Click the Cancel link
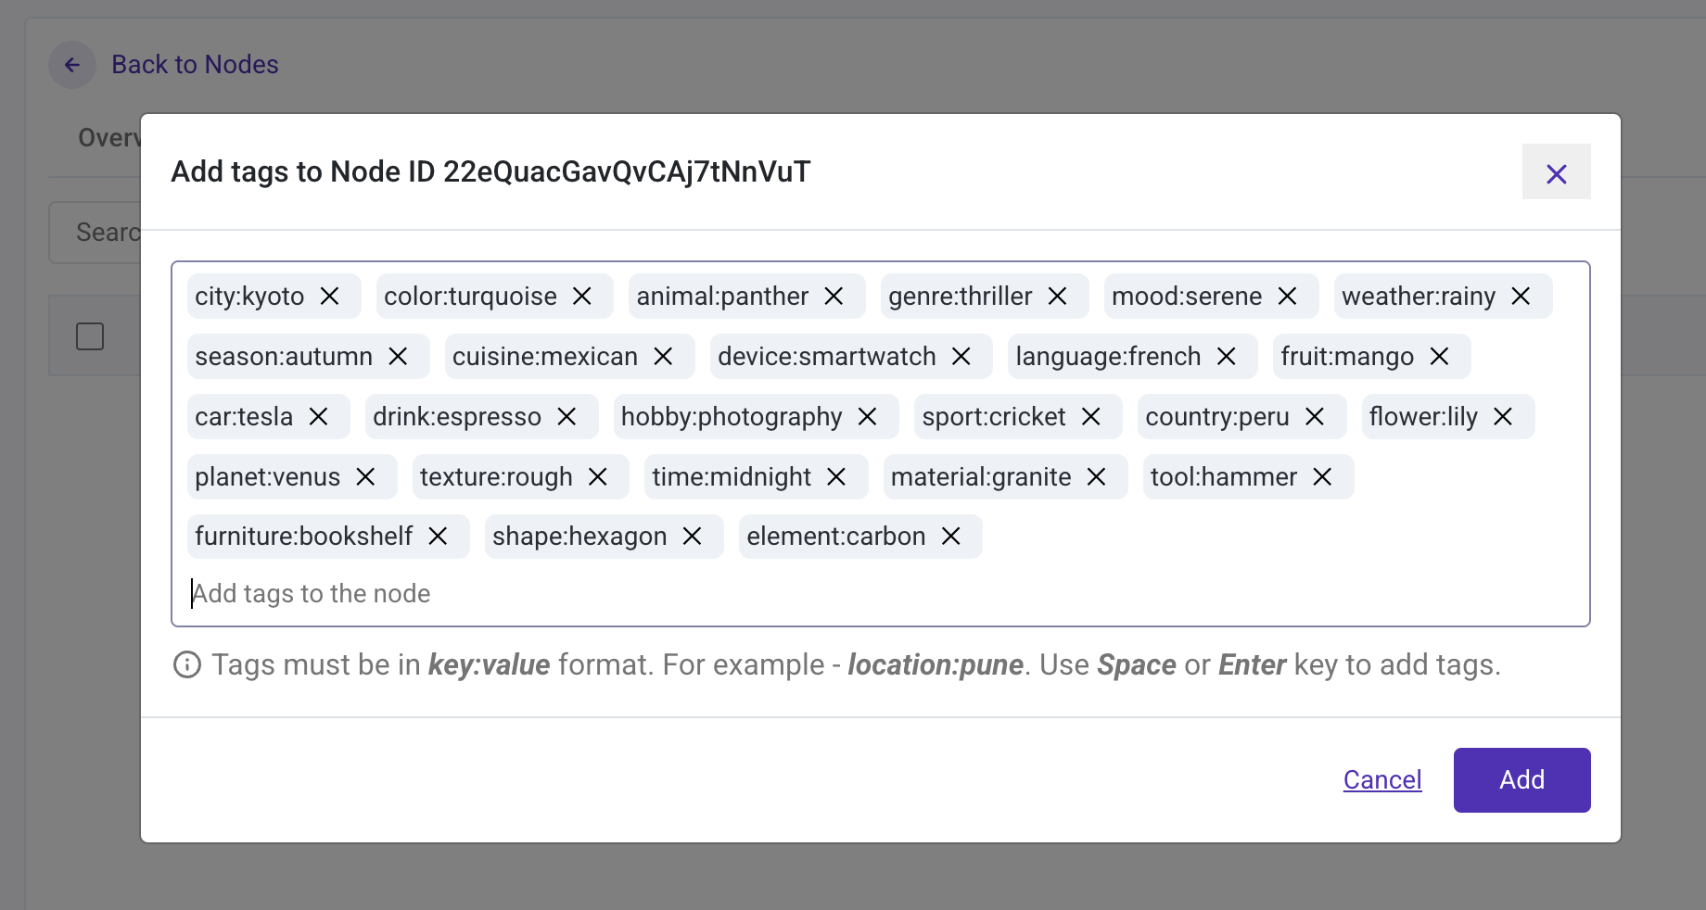This screenshot has height=910, width=1706. [x=1381, y=779]
